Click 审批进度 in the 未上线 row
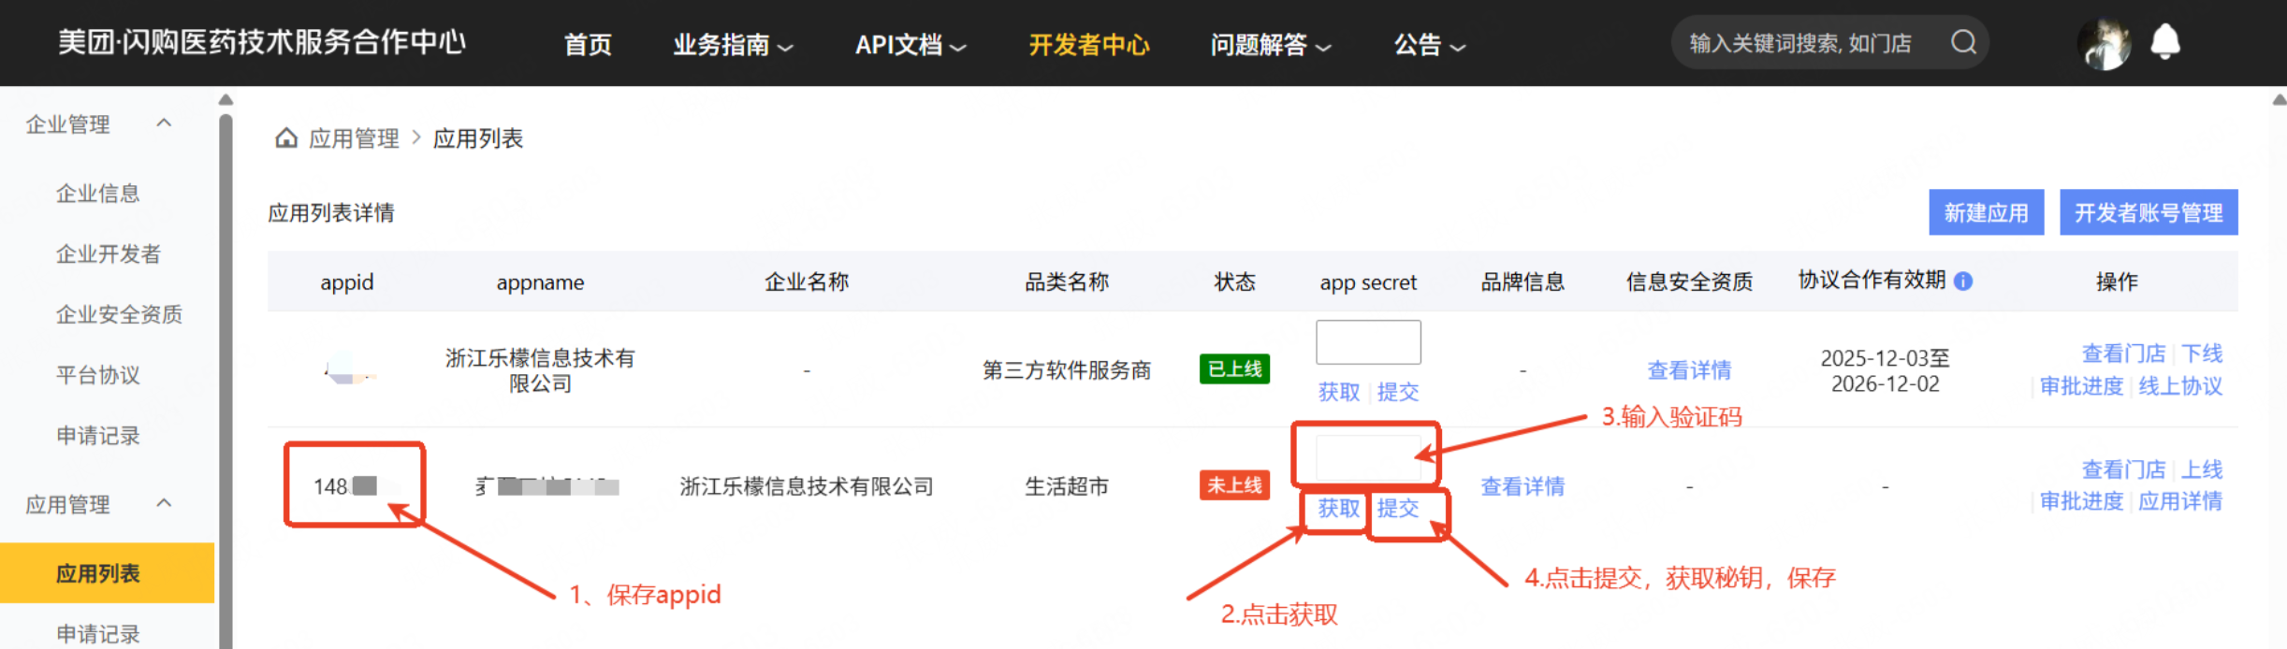Viewport: 2287px width, 649px height. pos(2082,501)
